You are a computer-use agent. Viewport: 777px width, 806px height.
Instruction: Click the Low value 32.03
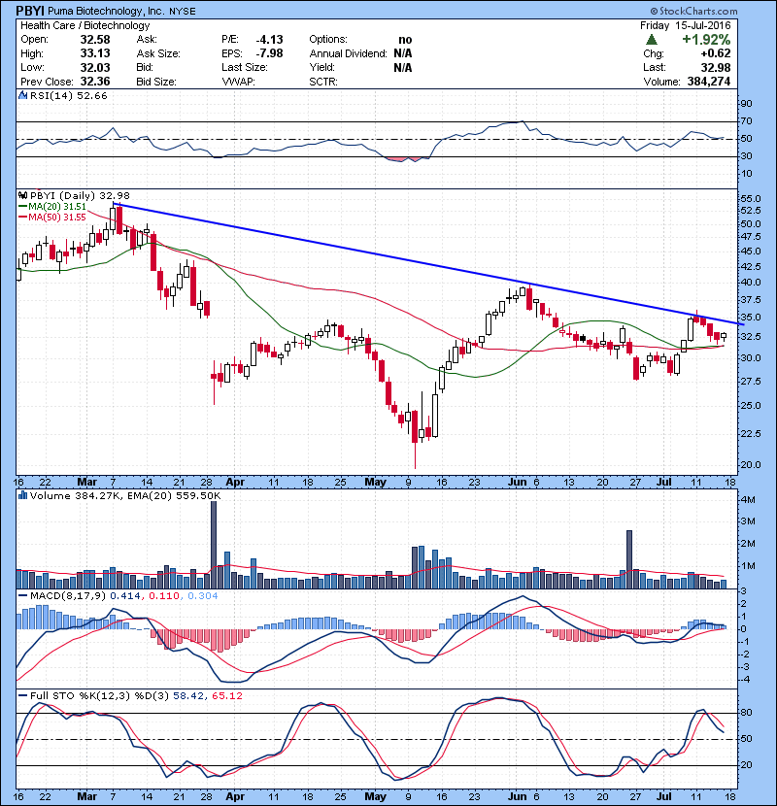click(95, 68)
